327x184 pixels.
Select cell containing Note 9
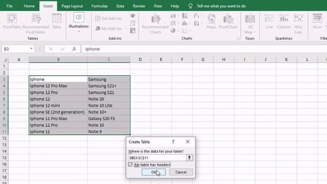(109, 132)
